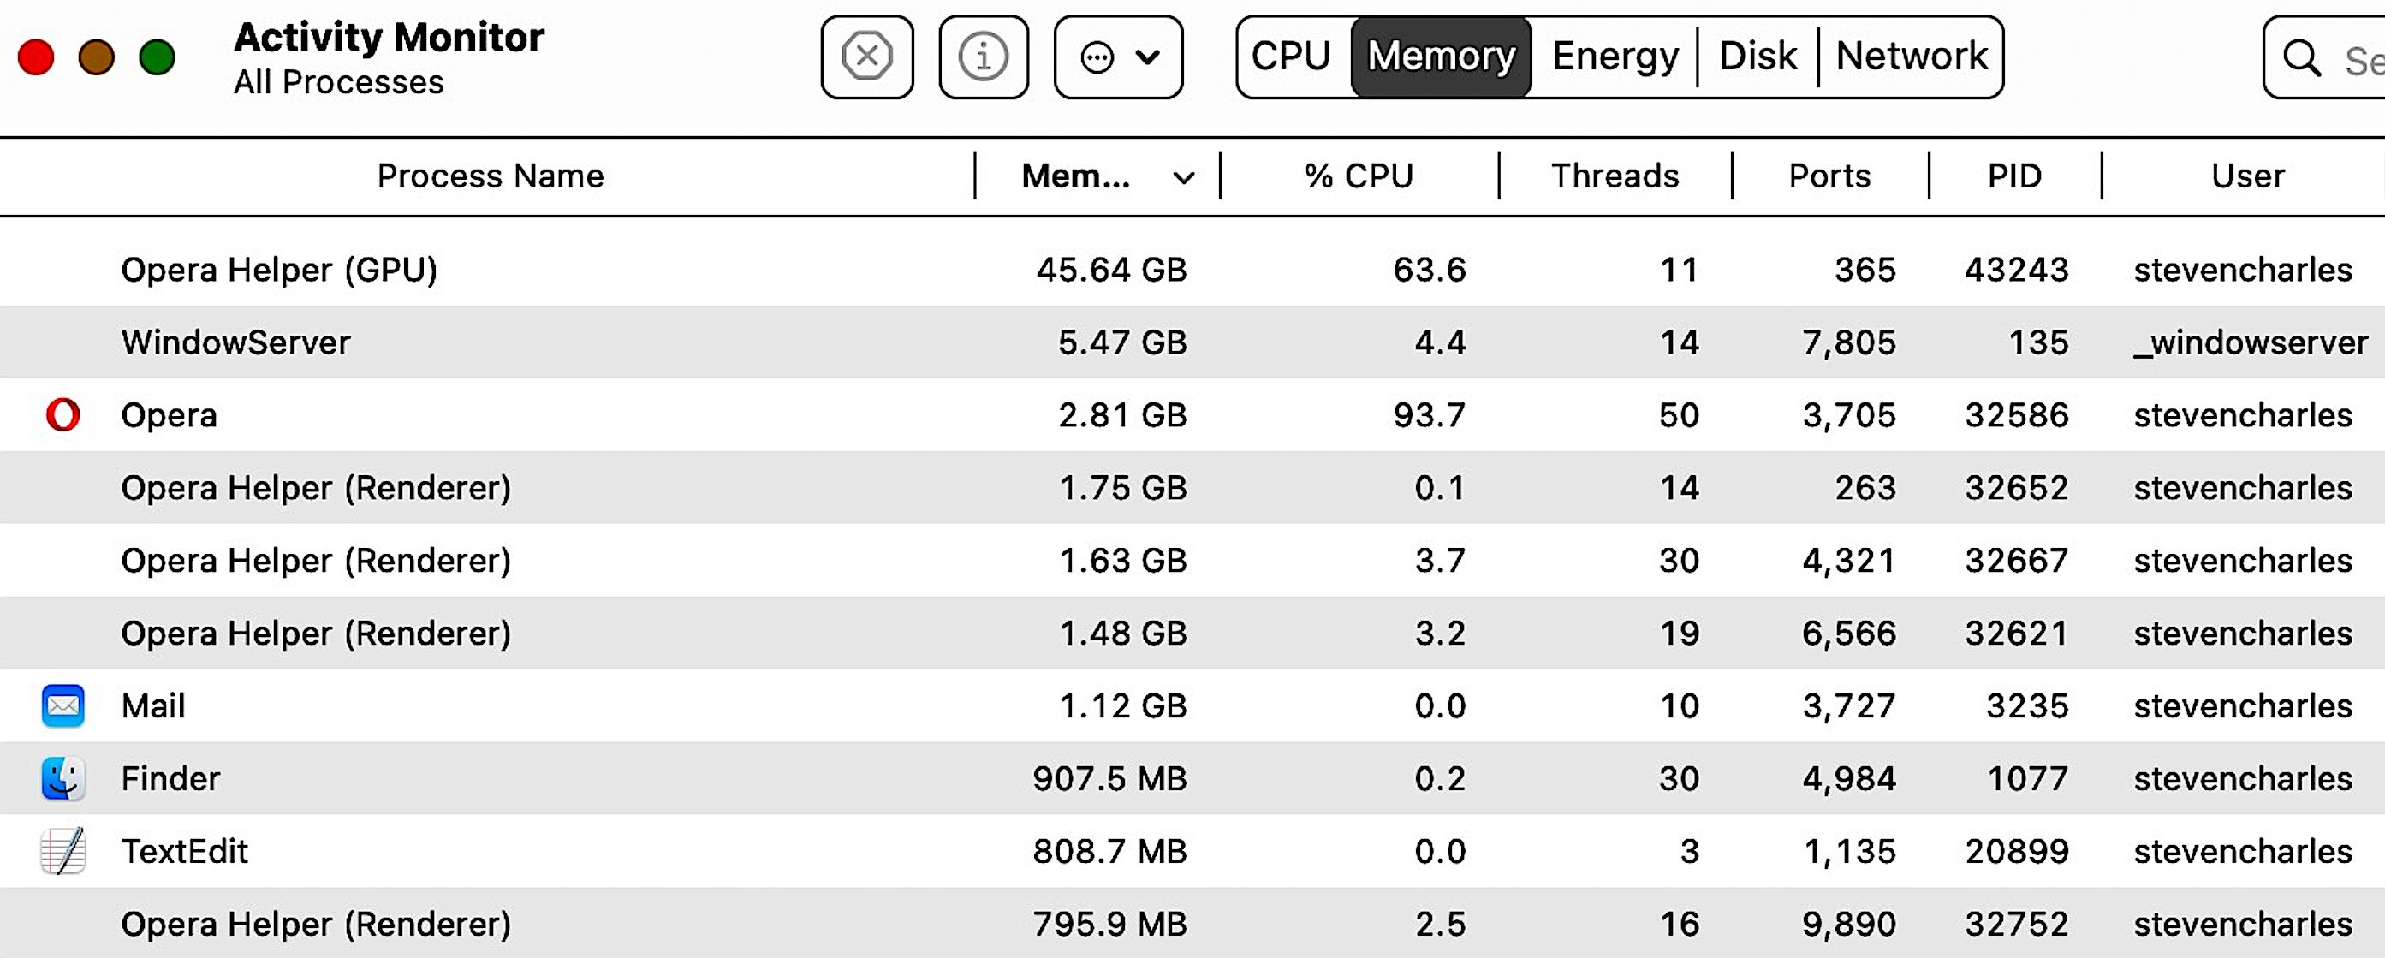Click the Finder app icon
This screenshot has height=958, width=2385.
63,778
